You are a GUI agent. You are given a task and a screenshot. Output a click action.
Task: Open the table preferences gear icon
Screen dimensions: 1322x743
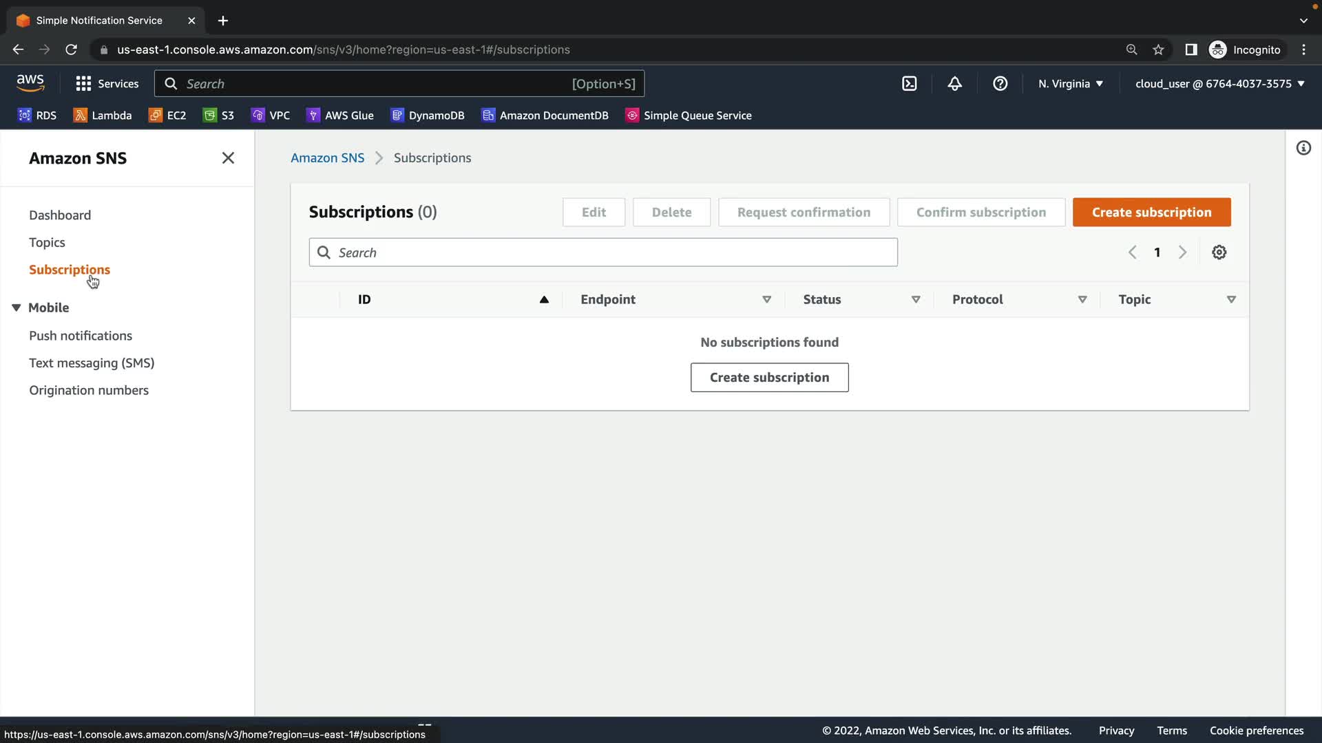pyautogui.click(x=1219, y=252)
